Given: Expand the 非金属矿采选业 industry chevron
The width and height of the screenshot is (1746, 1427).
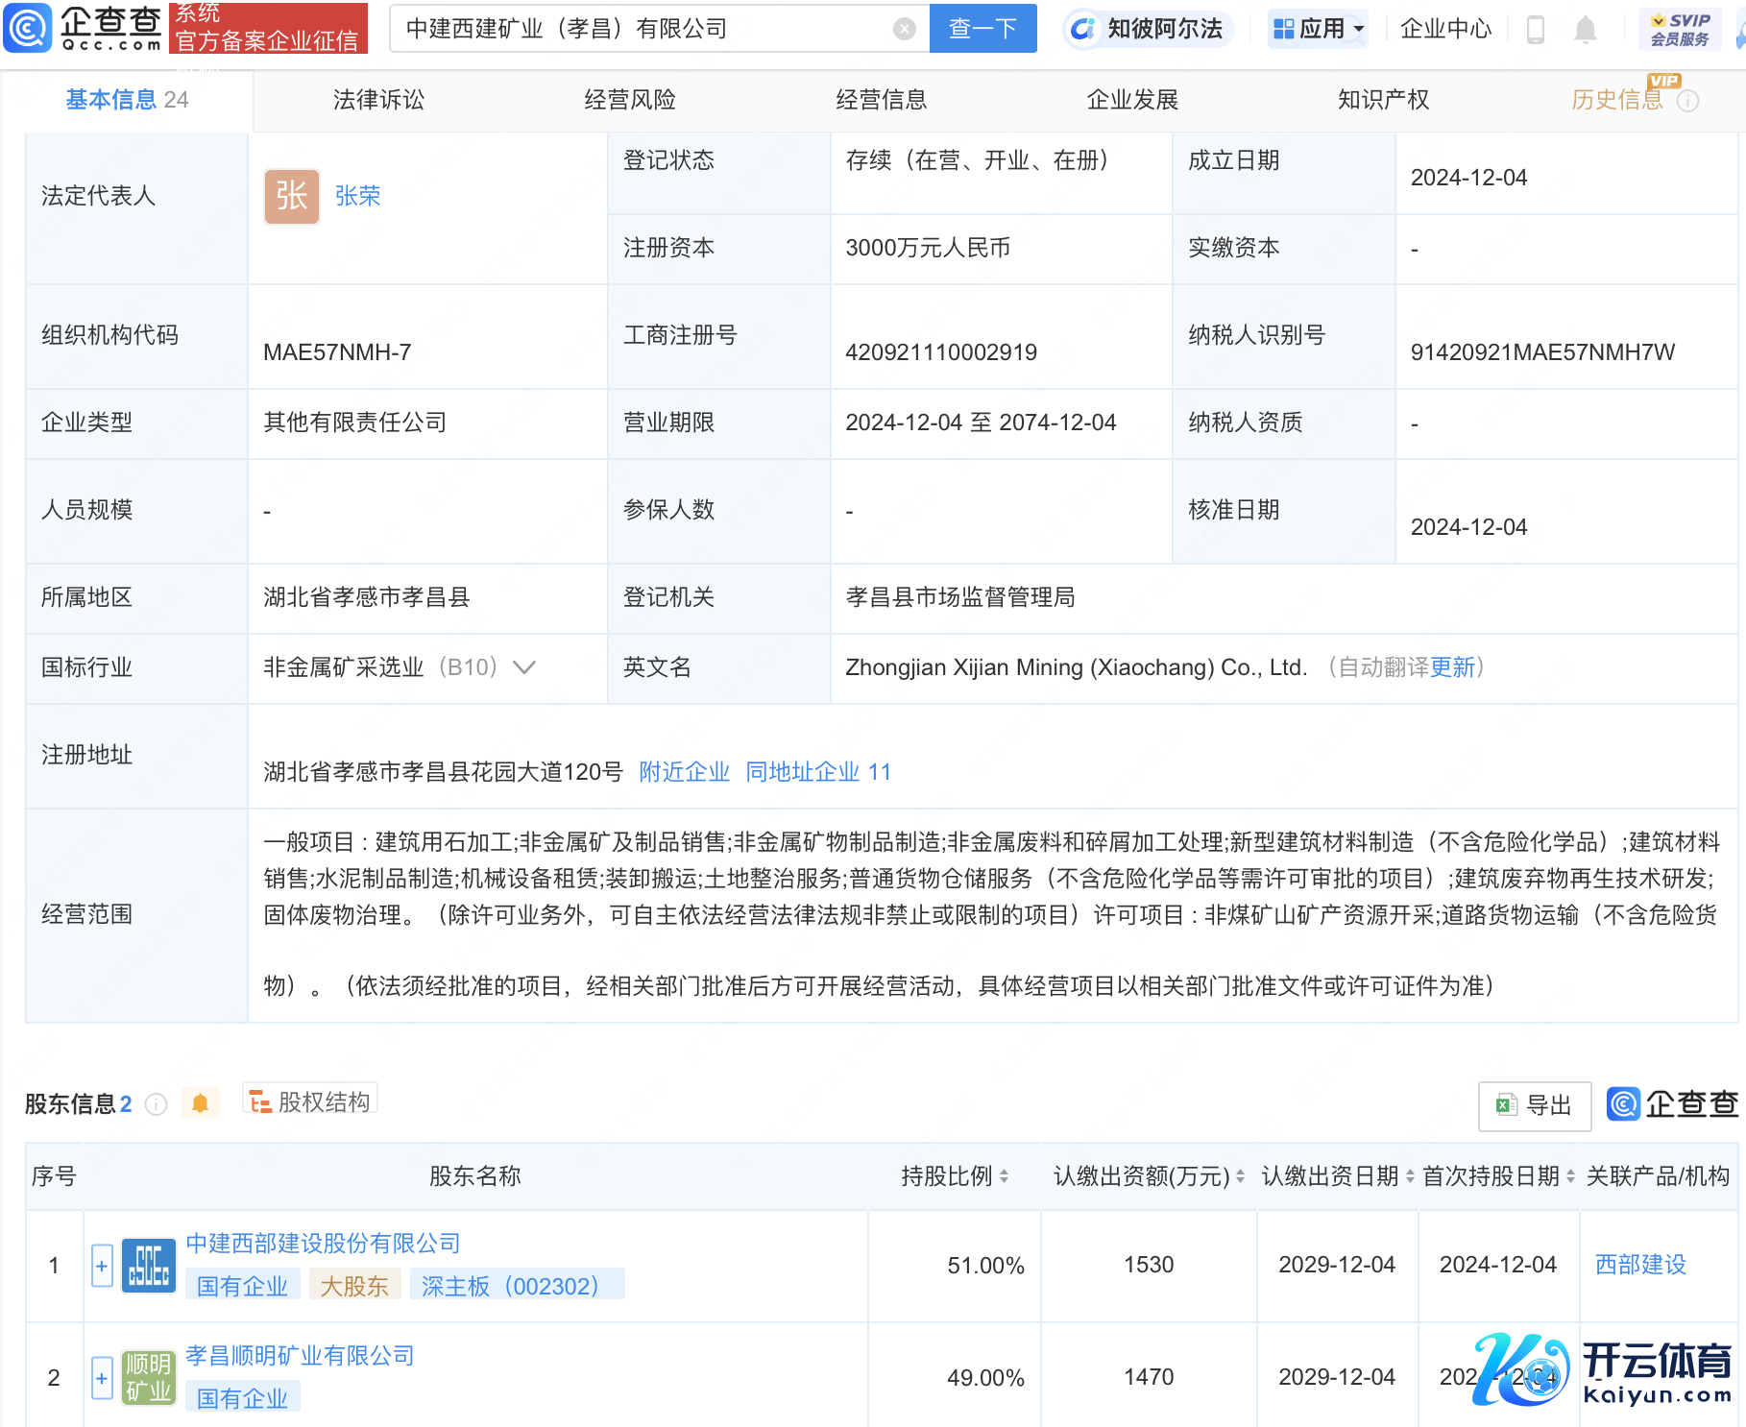Looking at the screenshot, I should (x=524, y=667).
